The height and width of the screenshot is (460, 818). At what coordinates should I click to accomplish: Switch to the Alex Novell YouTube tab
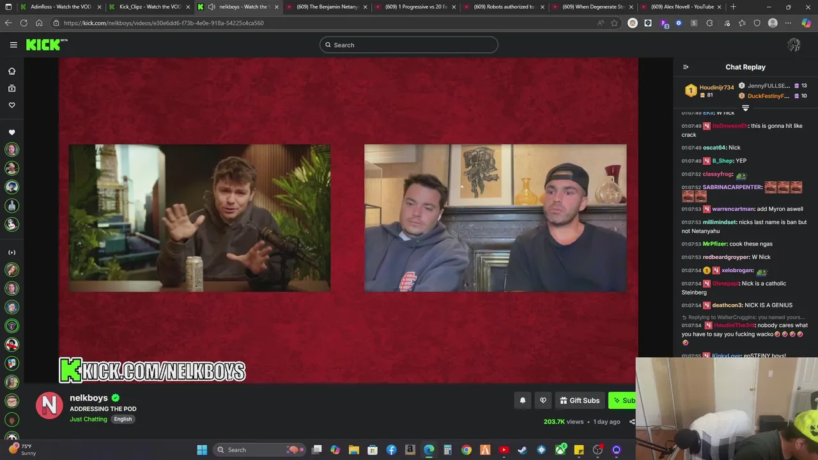tap(681, 6)
